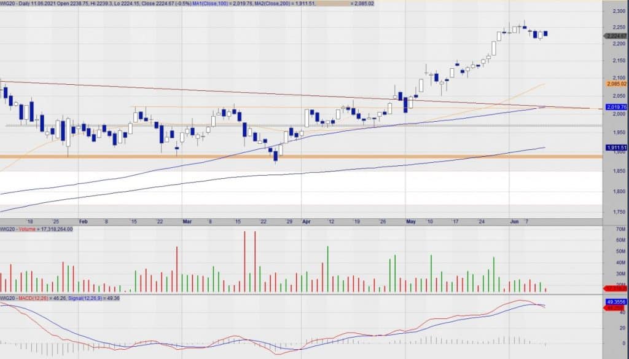Viewport: 629px width, 359px height.
Task: Click the Mar date axis label
Action: (x=187, y=219)
